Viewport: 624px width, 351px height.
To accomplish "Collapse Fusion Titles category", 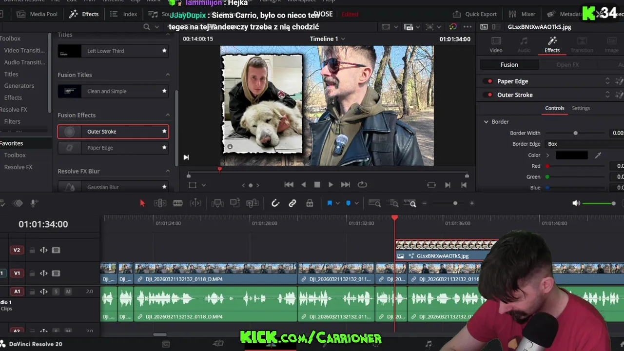I will coord(168,75).
